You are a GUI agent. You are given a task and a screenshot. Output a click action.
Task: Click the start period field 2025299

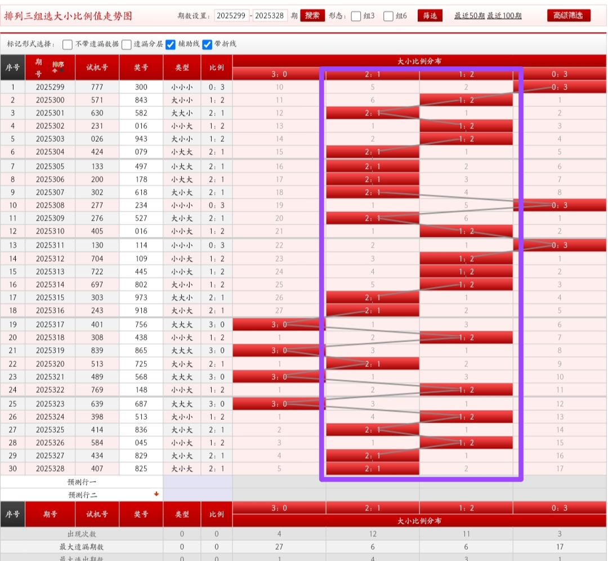tap(231, 16)
